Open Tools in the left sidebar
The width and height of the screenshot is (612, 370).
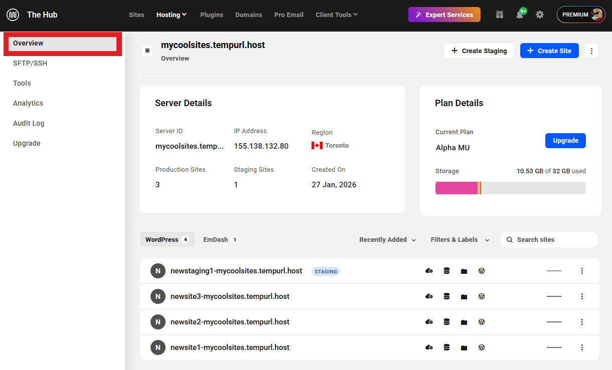pyautogui.click(x=22, y=83)
